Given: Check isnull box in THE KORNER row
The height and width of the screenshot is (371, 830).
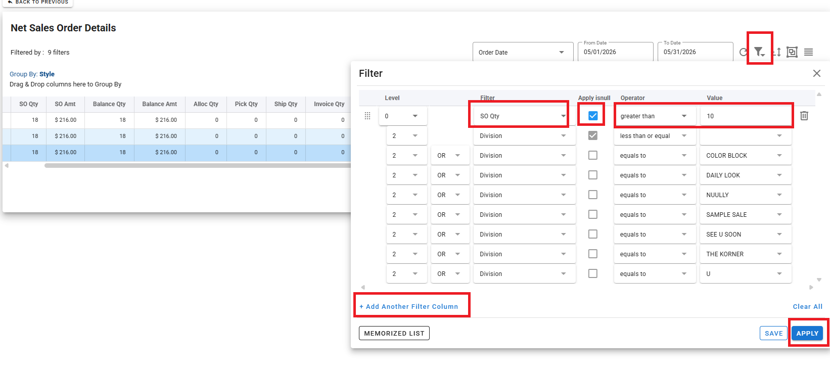Looking at the screenshot, I should (593, 254).
